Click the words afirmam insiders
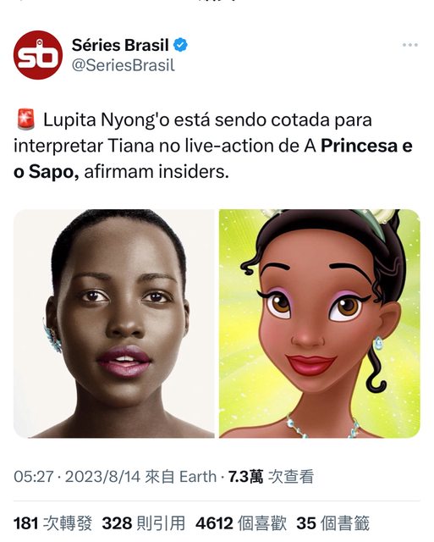The height and width of the screenshot is (542, 434). point(156,171)
